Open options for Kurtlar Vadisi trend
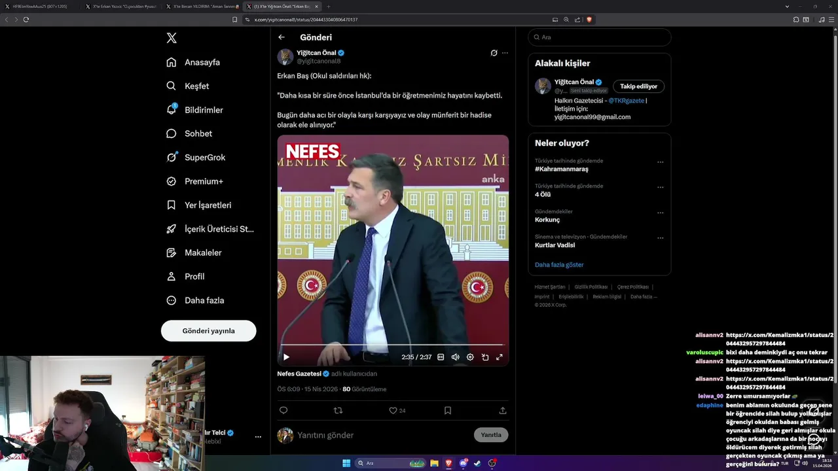The height and width of the screenshot is (471, 838). click(x=660, y=238)
